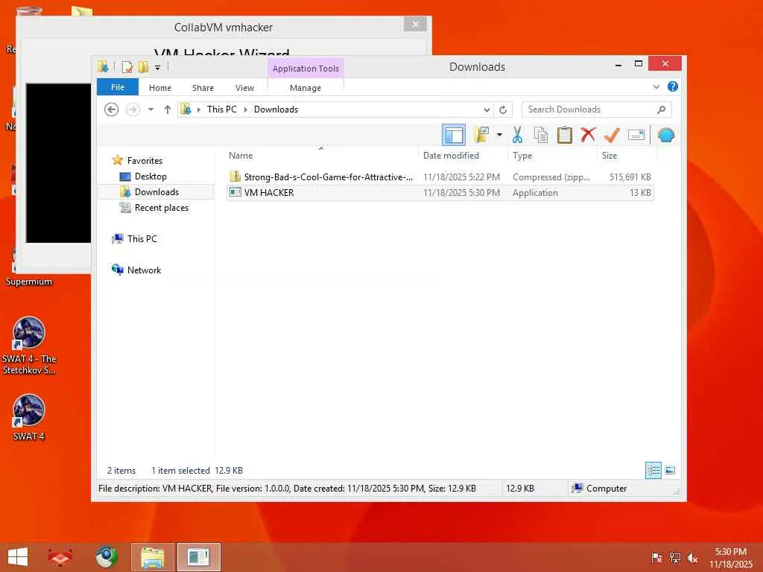This screenshot has height=572, width=763.
Task: Refresh the Downloads folder
Action: point(503,110)
